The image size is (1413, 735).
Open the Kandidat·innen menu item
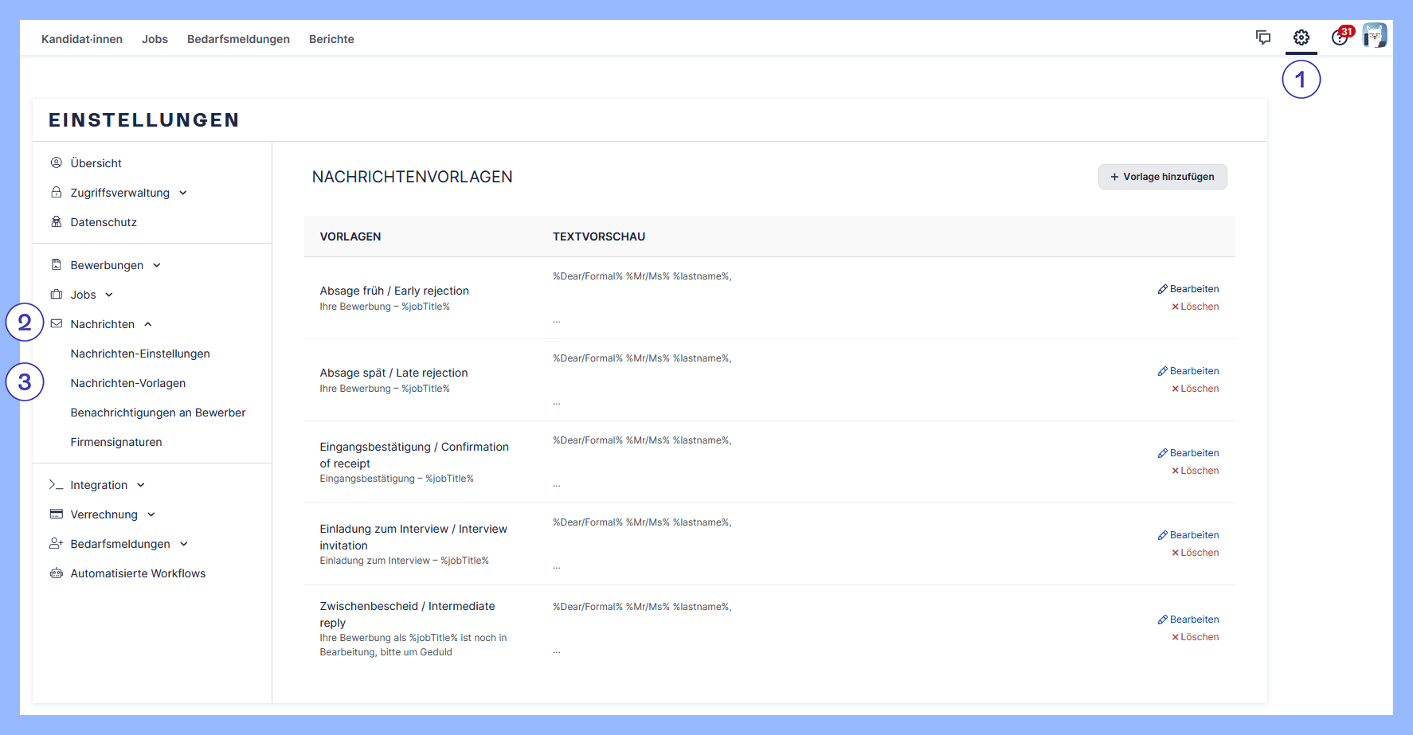tap(82, 39)
